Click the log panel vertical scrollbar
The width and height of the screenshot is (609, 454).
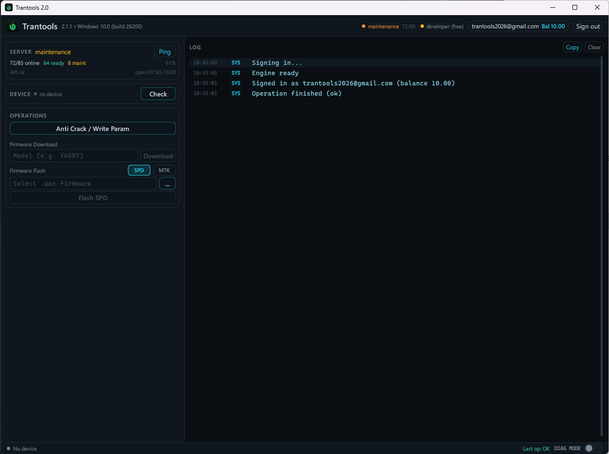(x=602, y=246)
